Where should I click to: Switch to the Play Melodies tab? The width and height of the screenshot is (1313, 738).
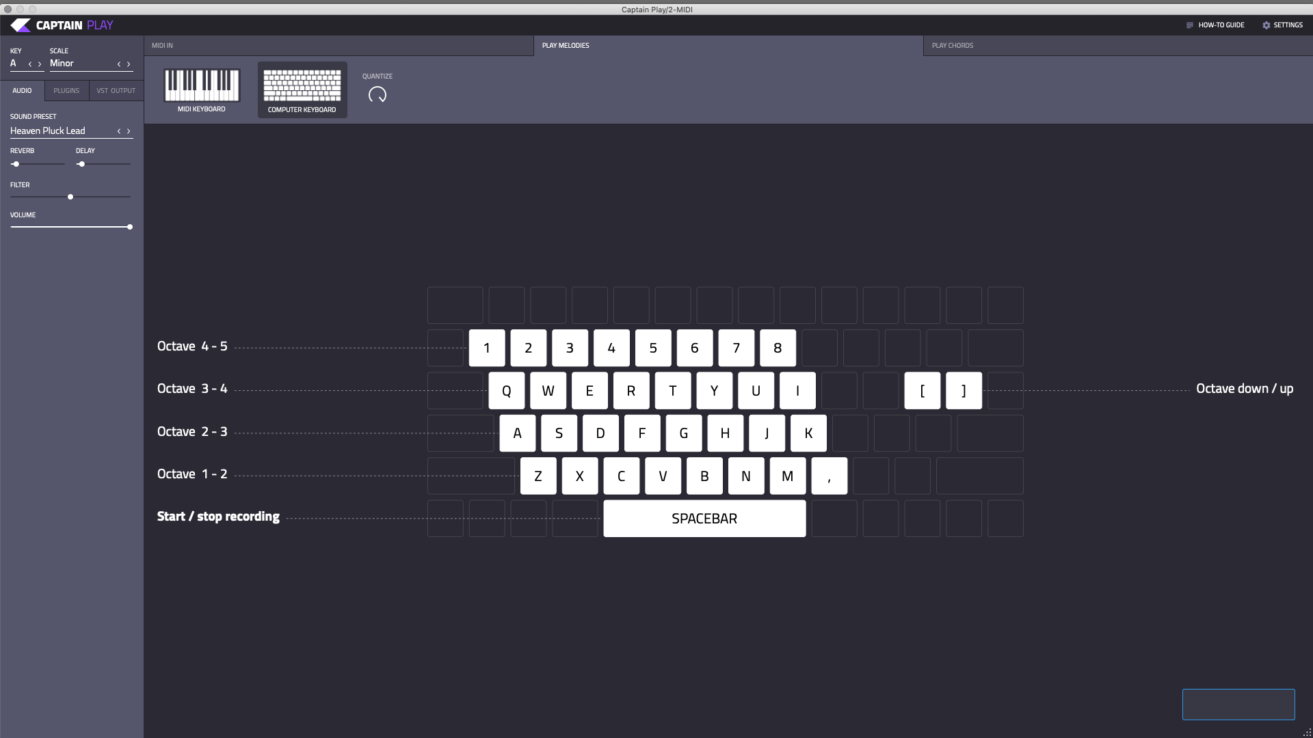tap(728, 46)
